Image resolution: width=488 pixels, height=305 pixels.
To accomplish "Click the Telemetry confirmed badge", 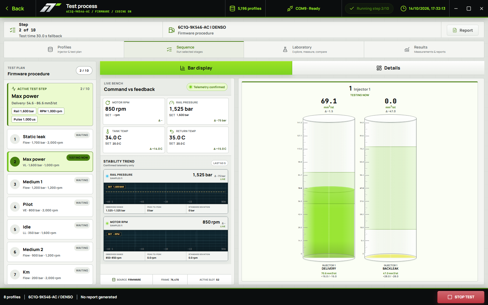I will pyautogui.click(x=207, y=87).
